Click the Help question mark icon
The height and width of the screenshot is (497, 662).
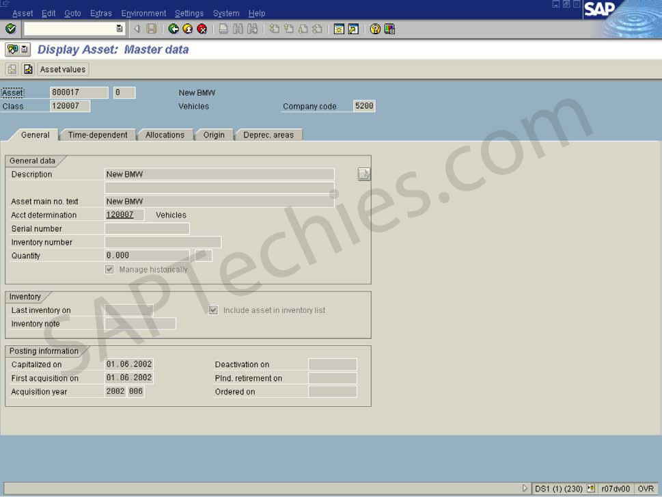(375, 29)
